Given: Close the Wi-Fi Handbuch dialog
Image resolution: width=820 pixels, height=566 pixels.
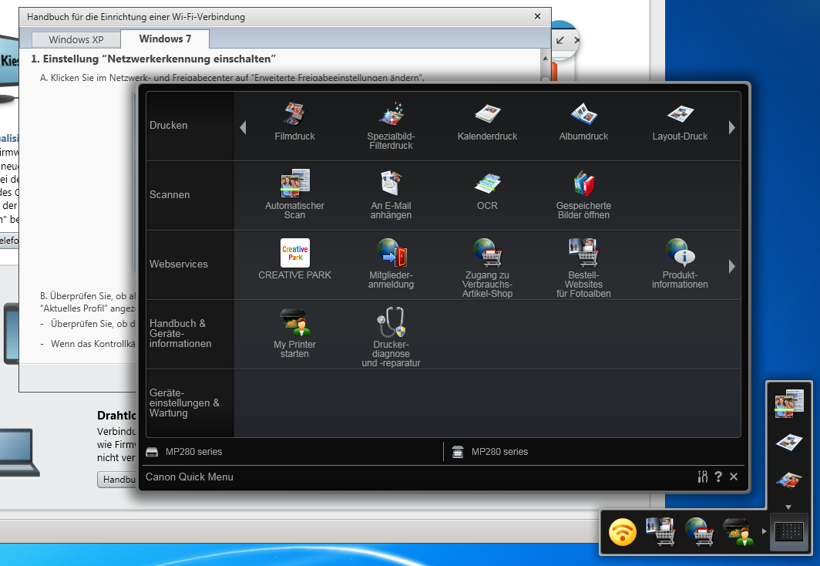Looking at the screenshot, I should click(x=537, y=16).
